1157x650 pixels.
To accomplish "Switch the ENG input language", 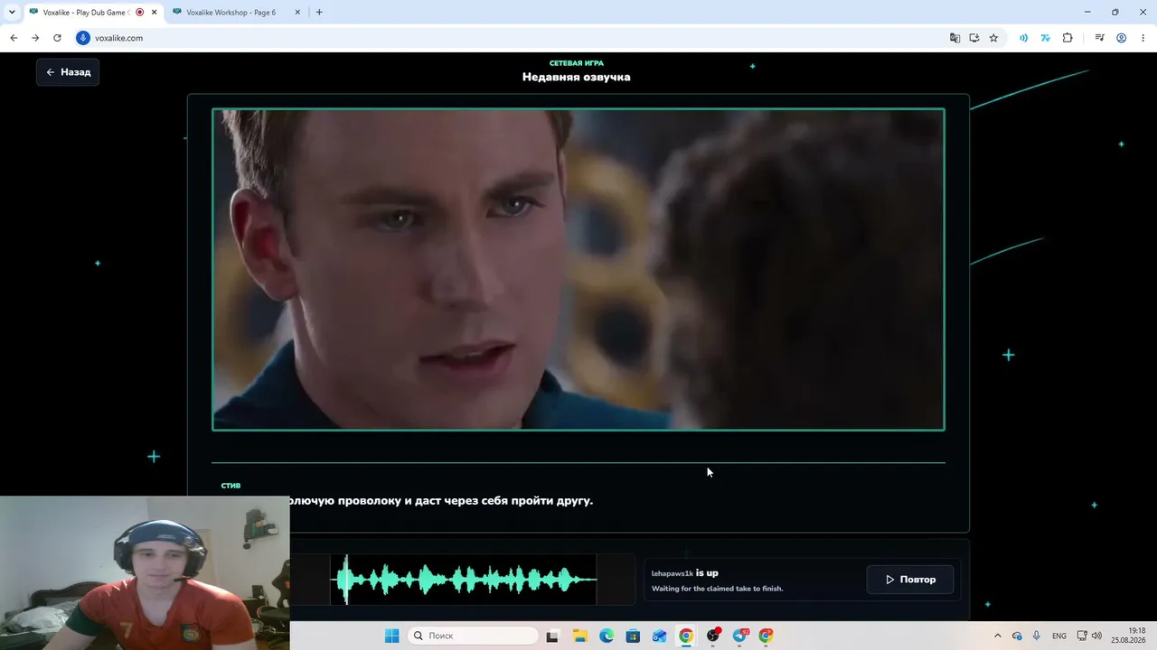I will (1059, 636).
